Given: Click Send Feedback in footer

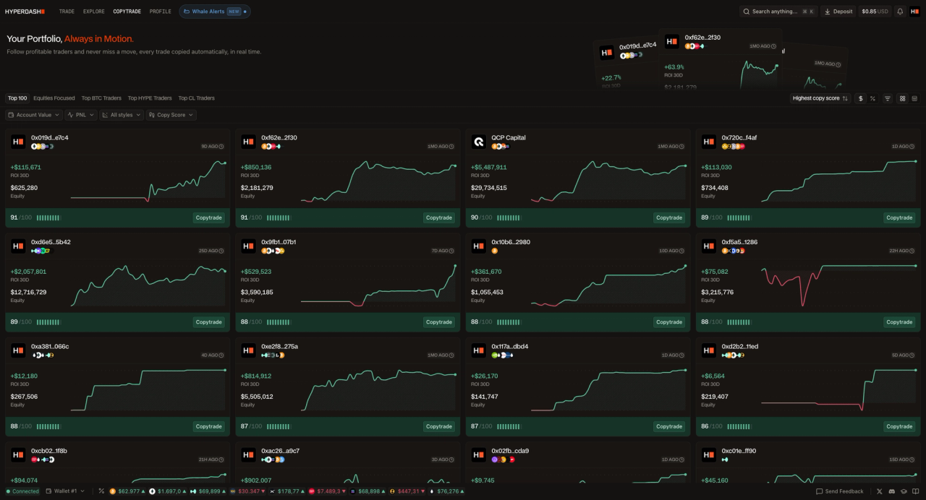Looking at the screenshot, I should (839, 491).
